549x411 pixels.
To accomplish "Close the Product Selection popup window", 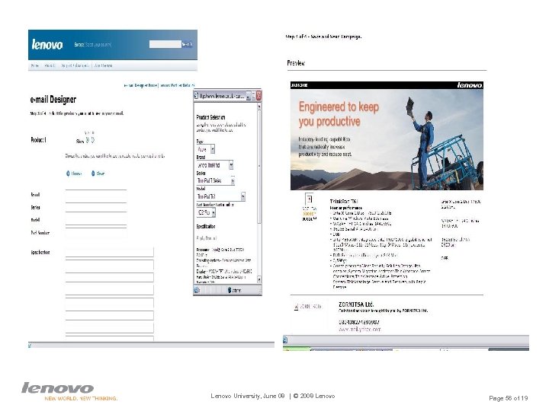I will pyautogui.click(x=258, y=96).
